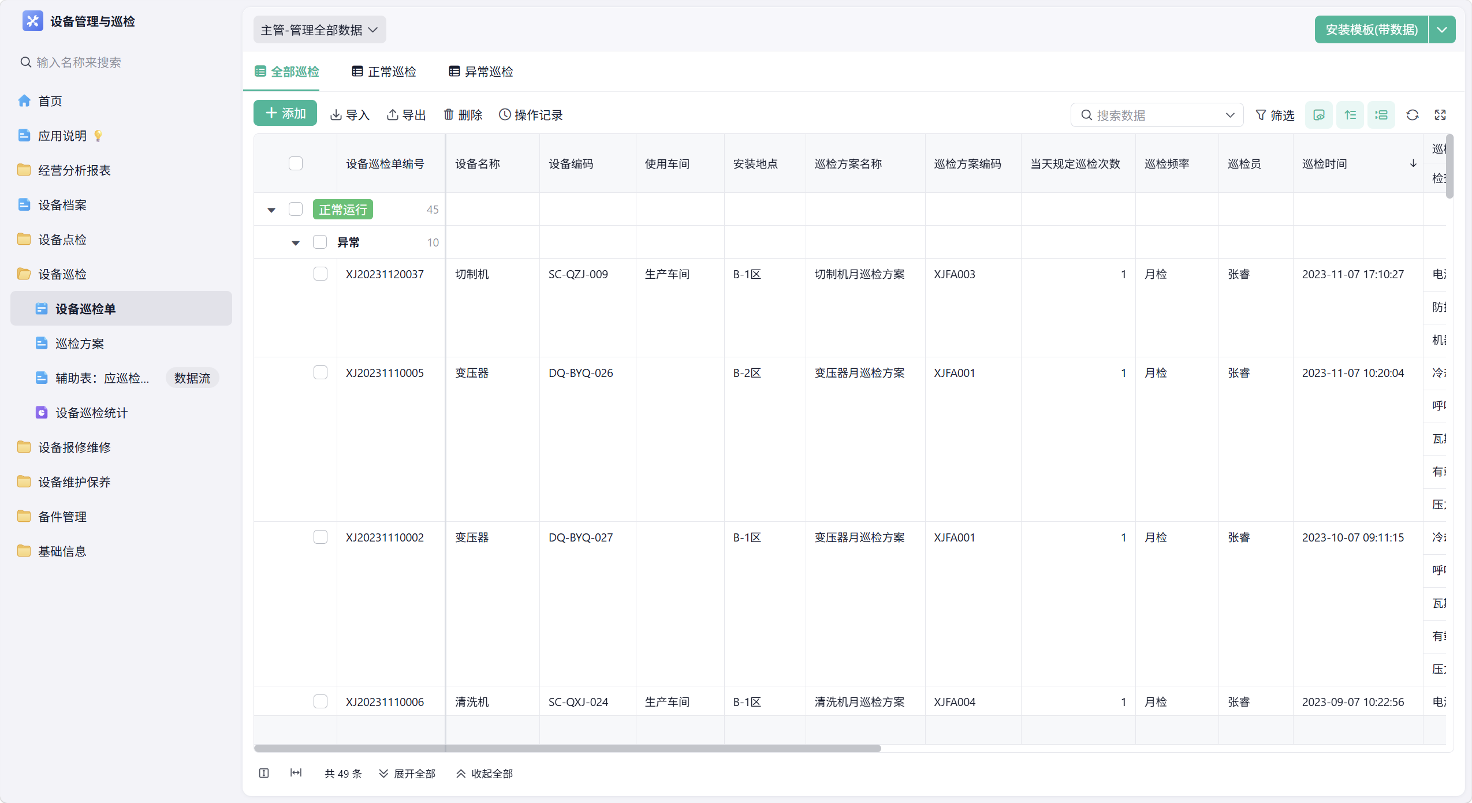Click the 删除 trash button

(463, 115)
